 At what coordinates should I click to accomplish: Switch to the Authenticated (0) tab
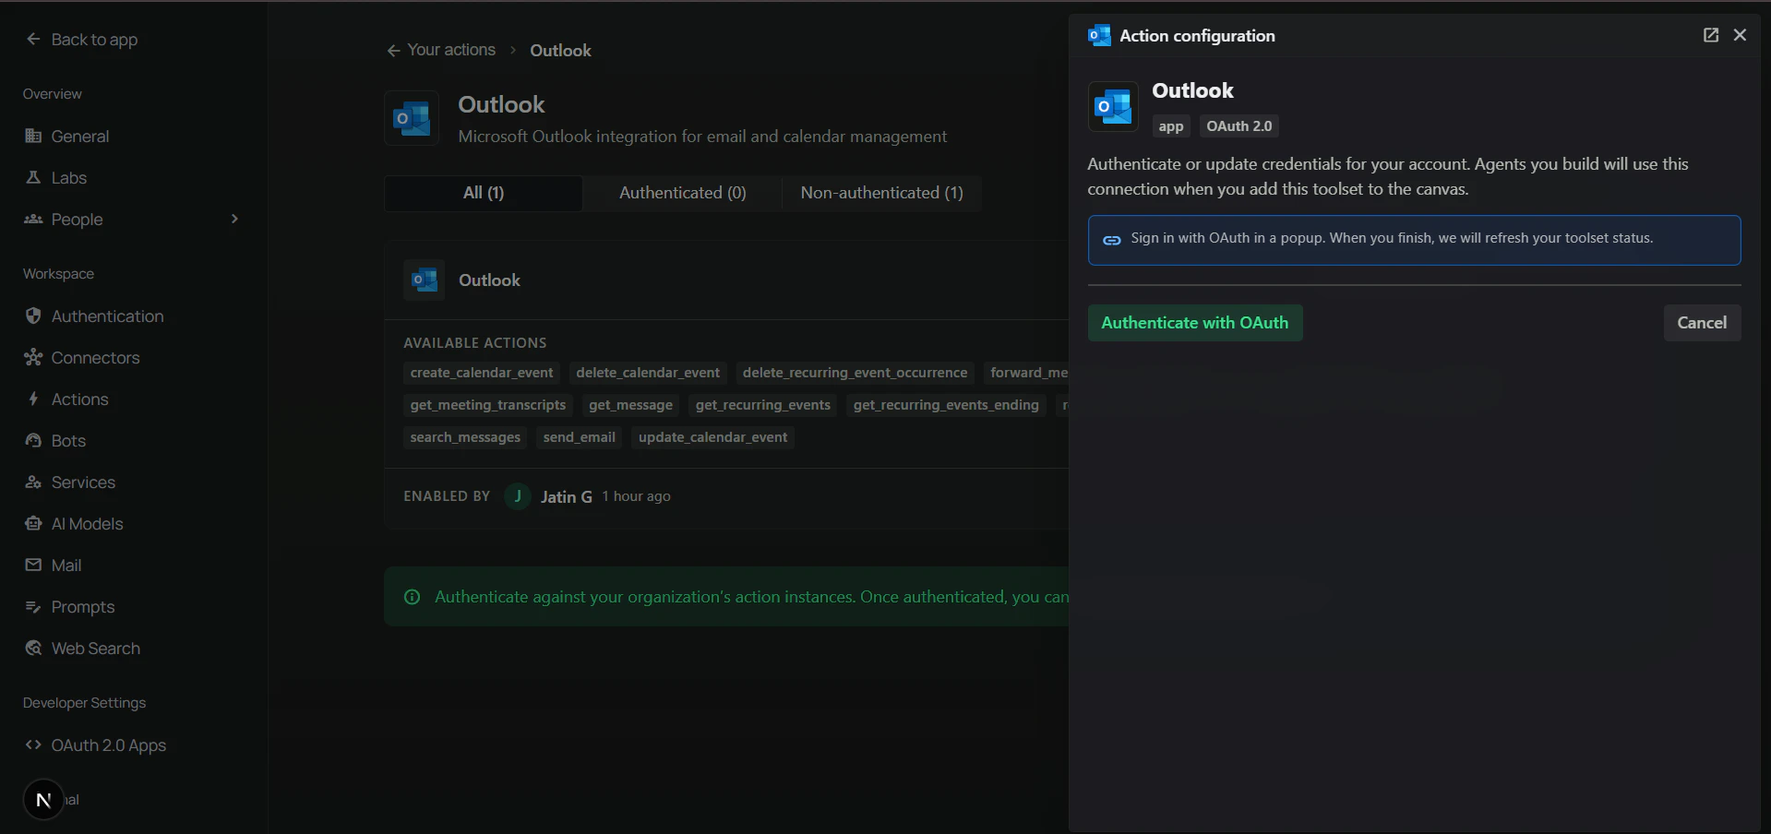(683, 193)
